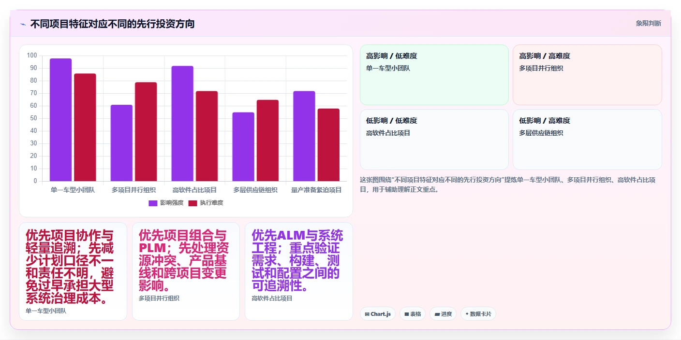Click the red 执行难度 legend swatch
This screenshot has width=681, height=340.
(192, 203)
